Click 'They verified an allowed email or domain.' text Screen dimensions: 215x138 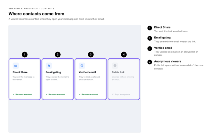[90, 78]
